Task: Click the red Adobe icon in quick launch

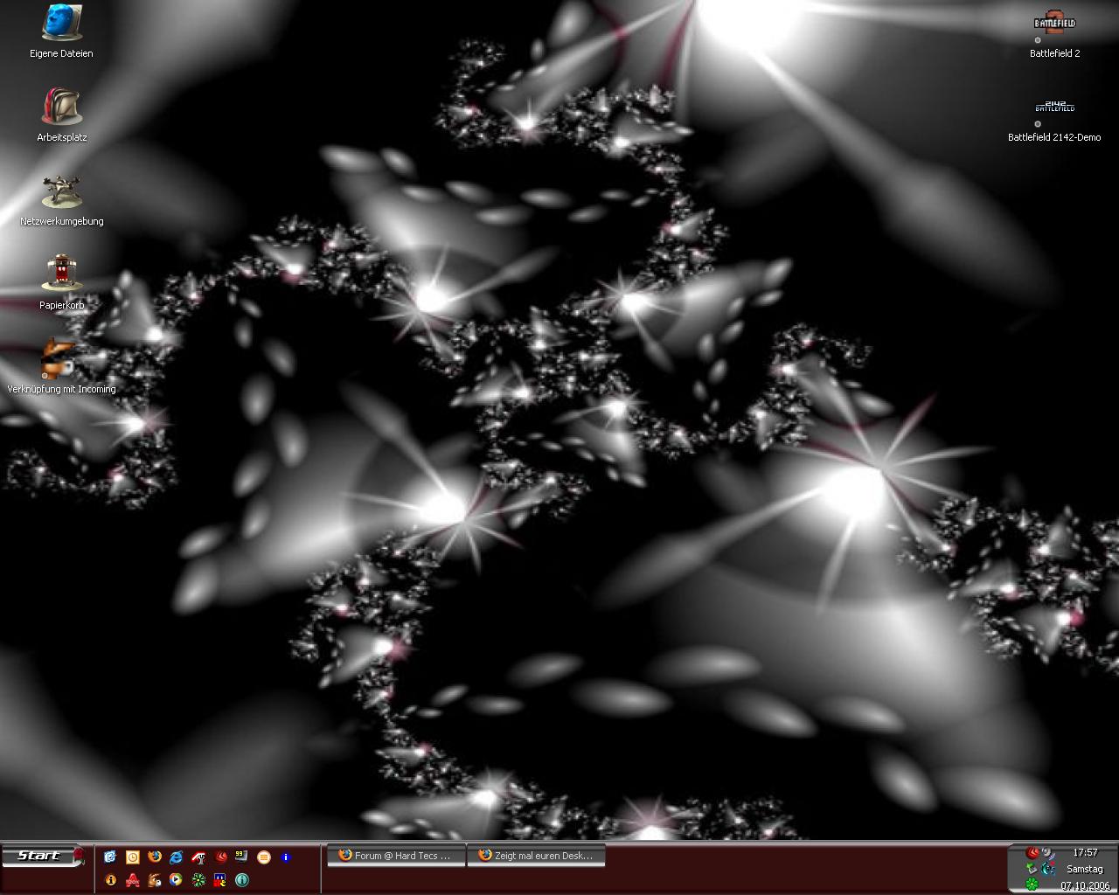Action: (x=133, y=879)
